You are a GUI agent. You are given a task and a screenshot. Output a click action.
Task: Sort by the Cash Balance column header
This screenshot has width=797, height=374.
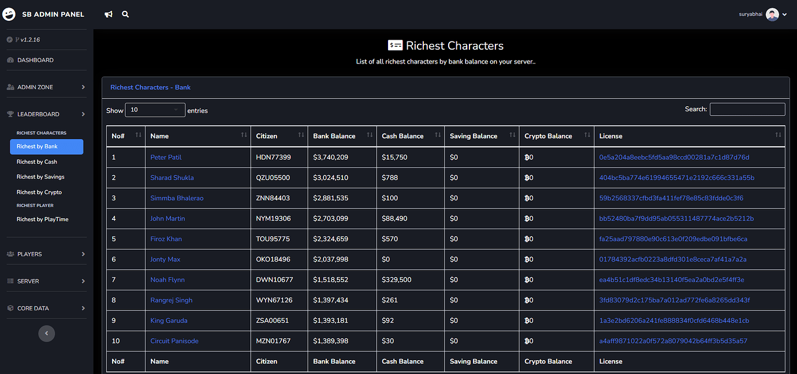411,136
